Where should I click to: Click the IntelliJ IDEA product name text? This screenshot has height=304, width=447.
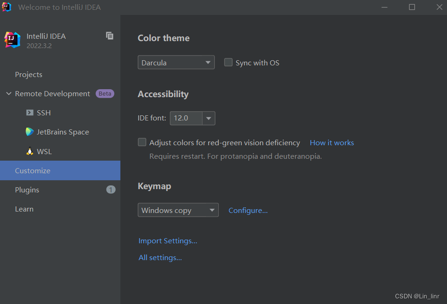(x=46, y=36)
